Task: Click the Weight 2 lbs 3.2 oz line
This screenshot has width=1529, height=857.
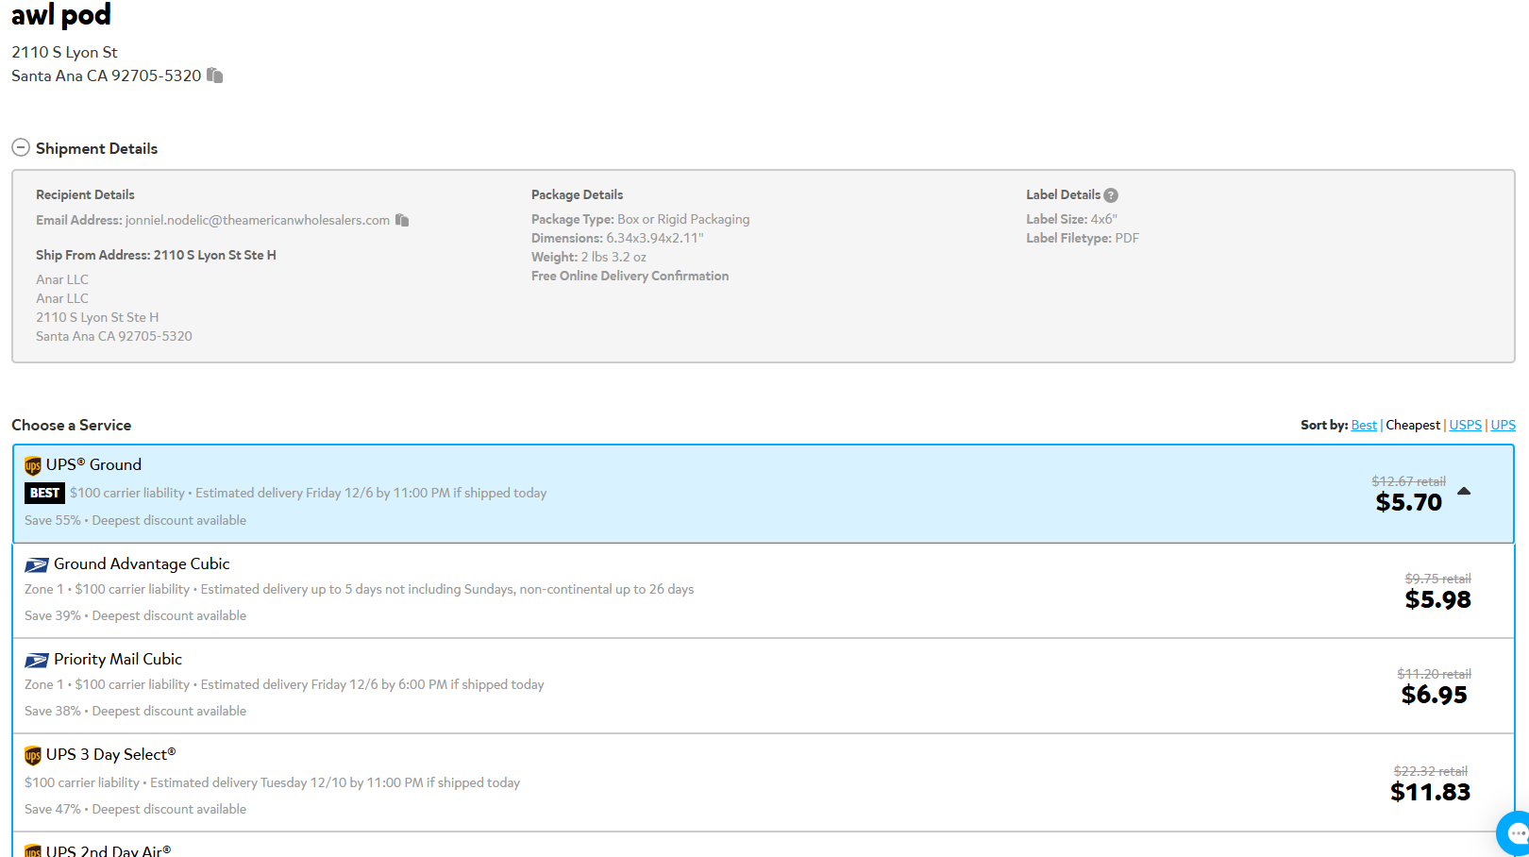Action: 589,257
